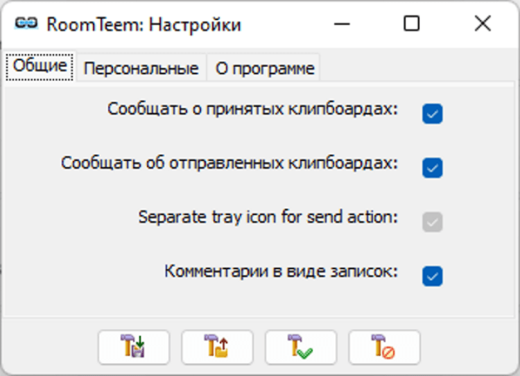Viewport: 520px width, 376px height.
Task: Click the Комментарии в виде записок label
Action: 281,271
